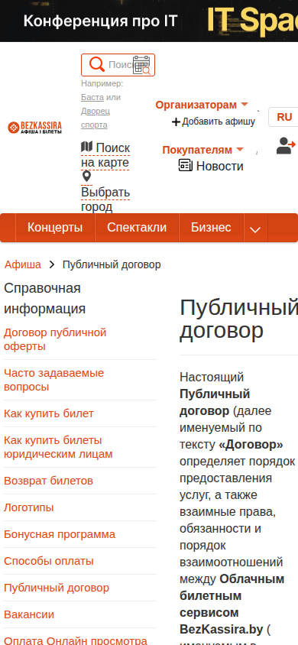Click the Публичный договор breadcrumb text

pyautogui.click(x=112, y=264)
